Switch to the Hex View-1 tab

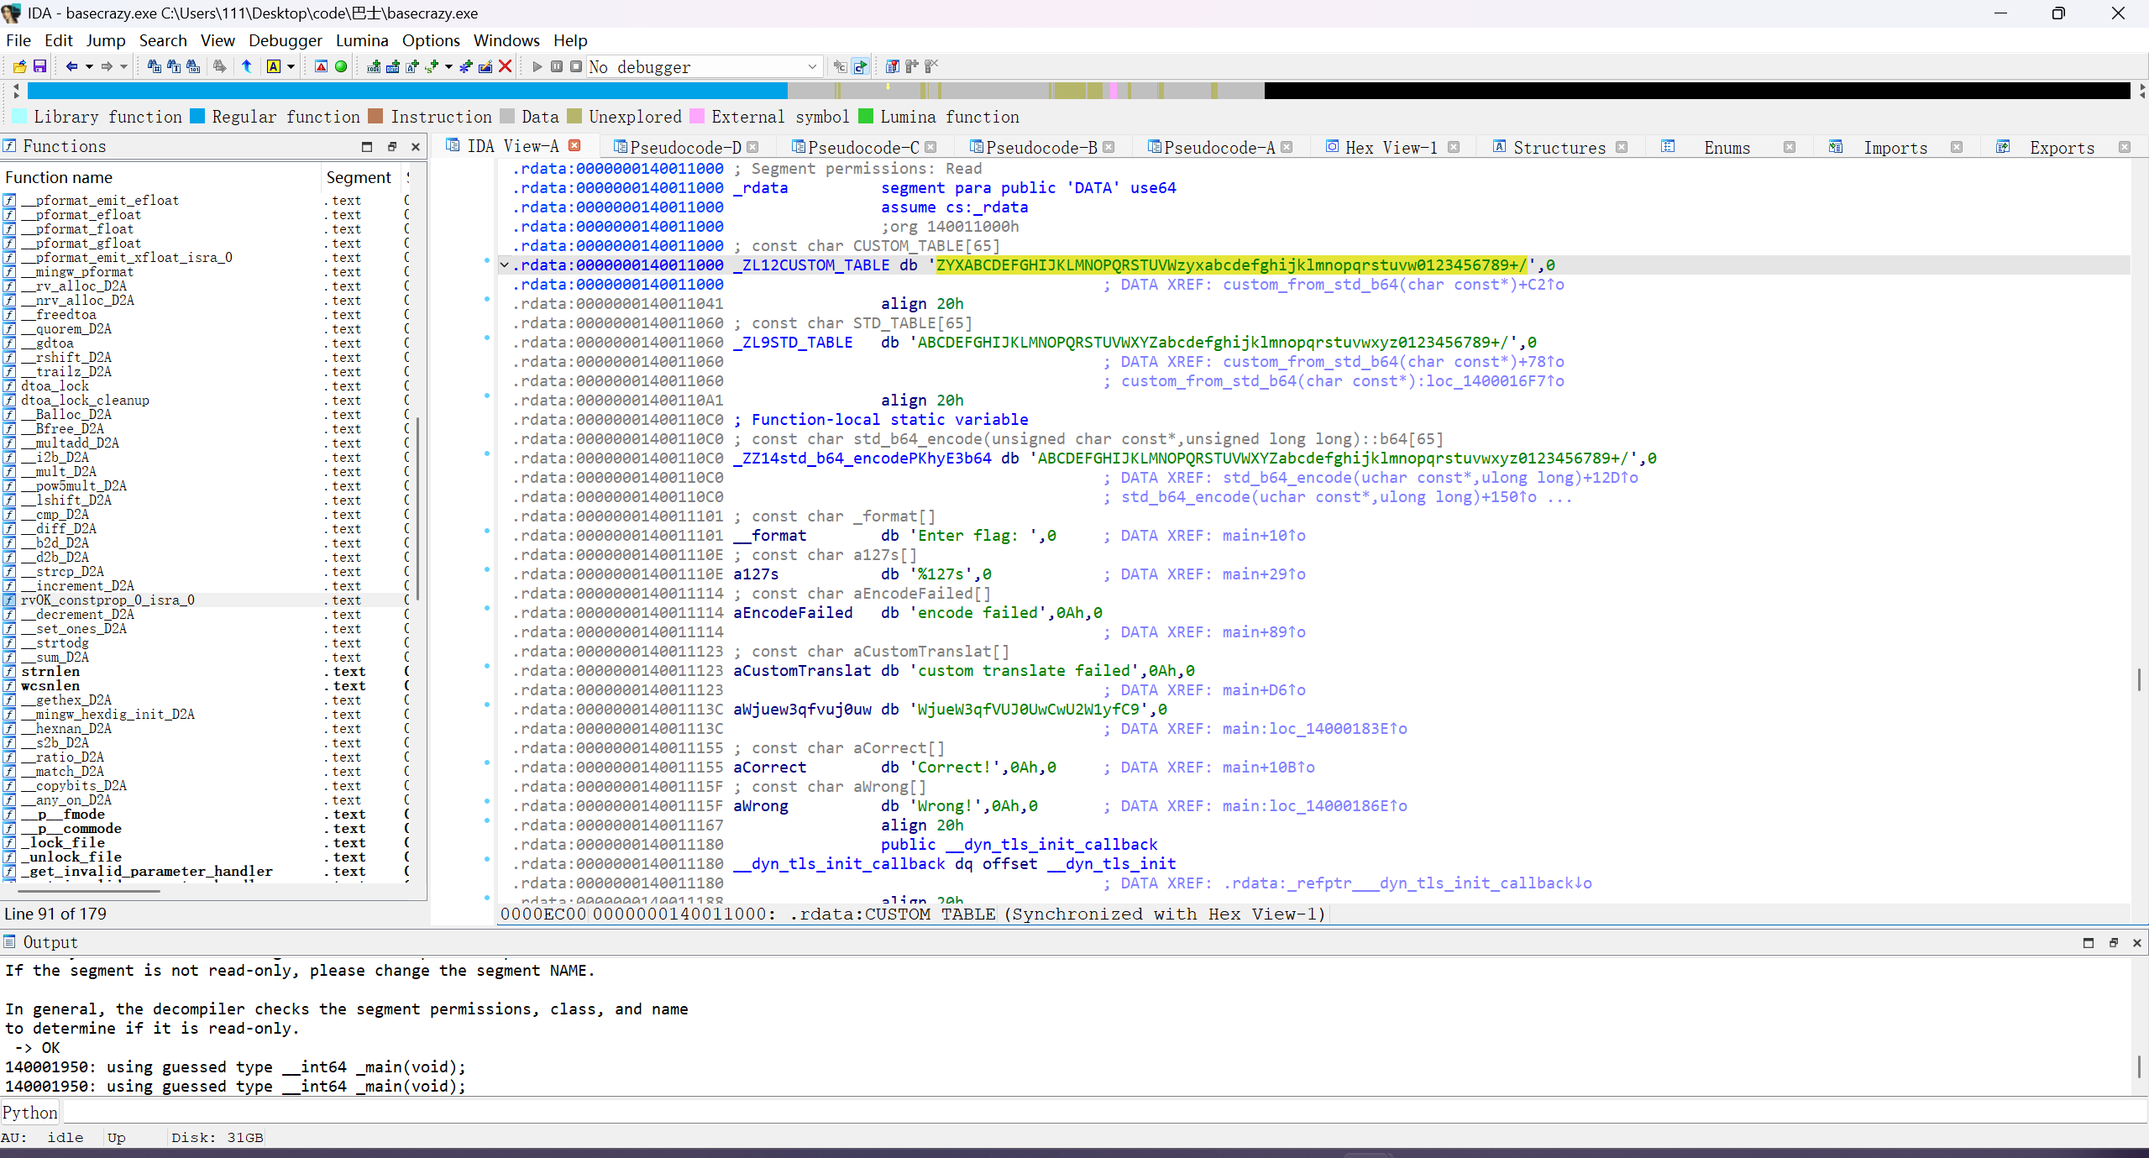[1390, 147]
